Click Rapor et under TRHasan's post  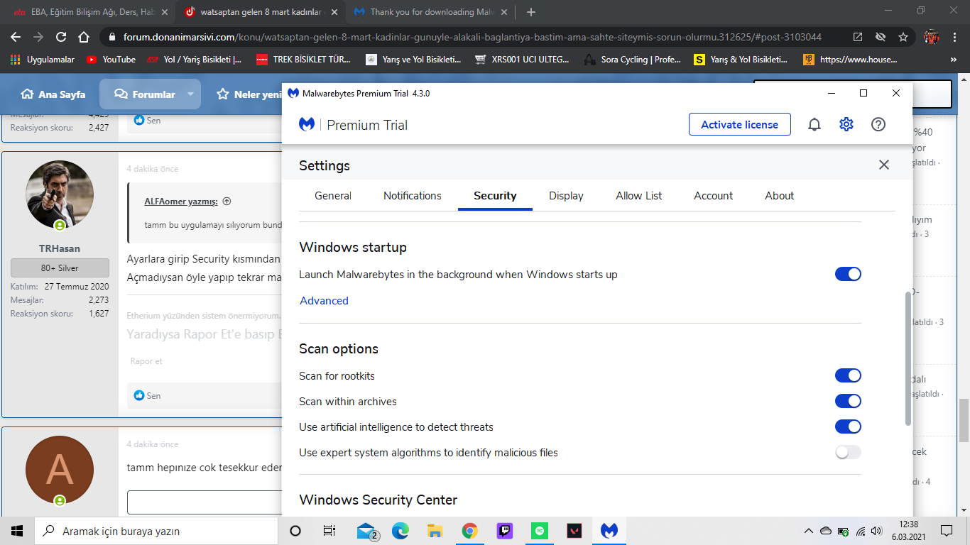[146, 361]
